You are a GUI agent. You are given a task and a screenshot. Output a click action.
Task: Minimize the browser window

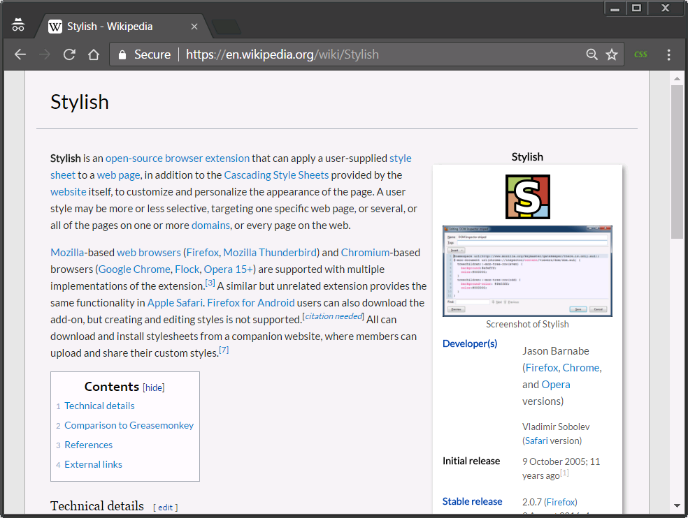pos(615,8)
